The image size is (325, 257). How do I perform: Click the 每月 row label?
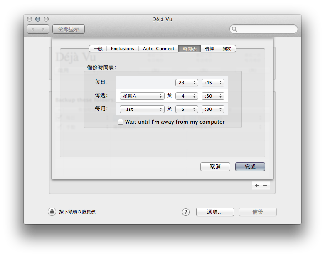click(101, 108)
